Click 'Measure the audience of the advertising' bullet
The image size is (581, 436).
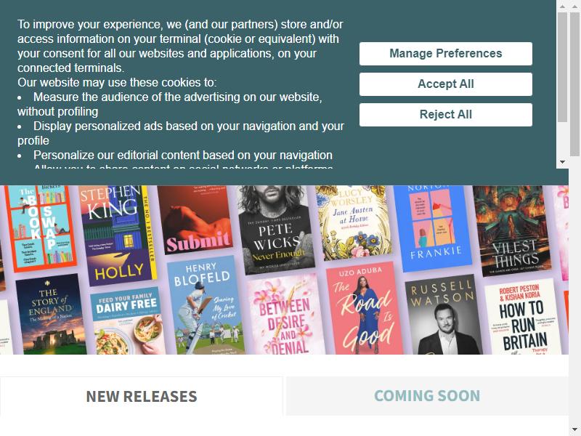pos(170,104)
